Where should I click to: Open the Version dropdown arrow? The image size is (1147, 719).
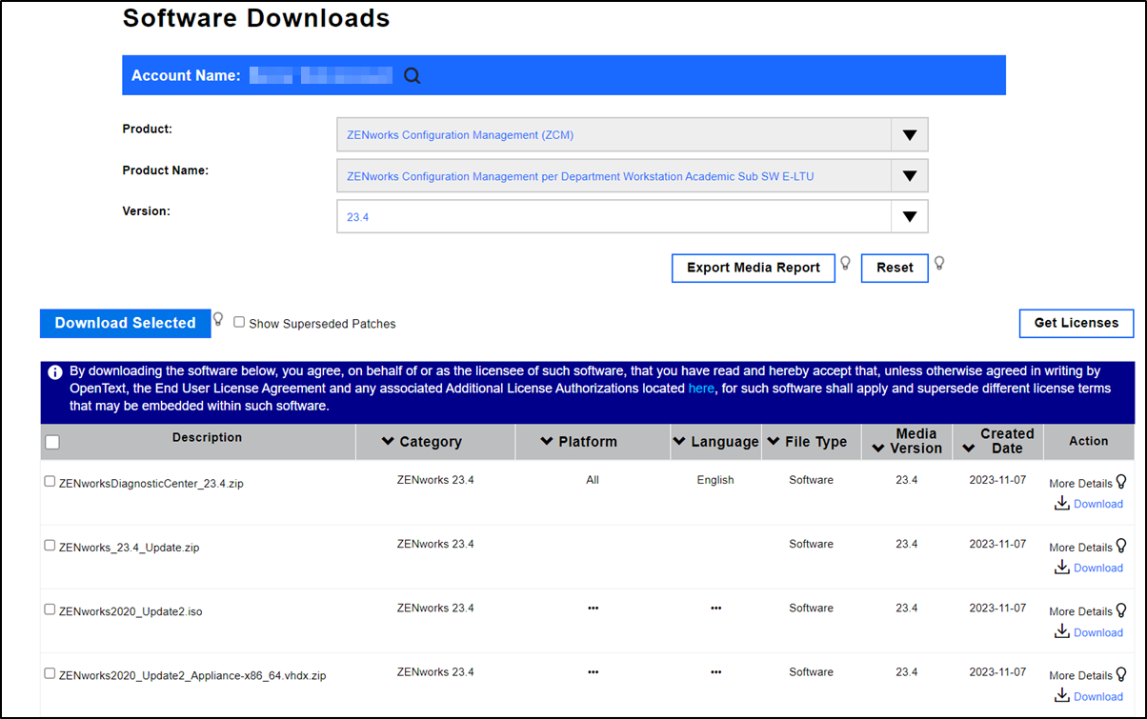coord(910,217)
